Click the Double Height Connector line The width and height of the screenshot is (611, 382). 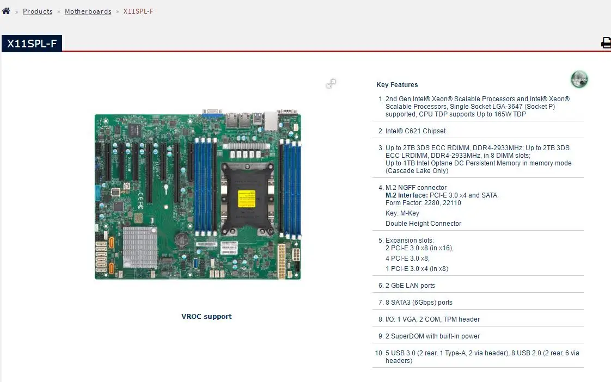423,224
